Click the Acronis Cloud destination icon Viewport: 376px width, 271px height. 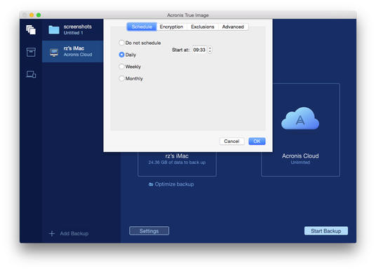click(300, 118)
